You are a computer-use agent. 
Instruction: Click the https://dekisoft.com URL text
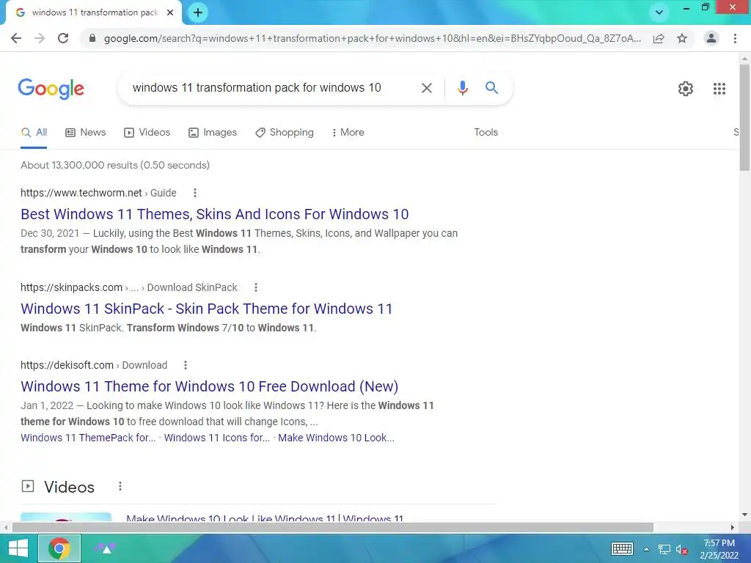click(67, 365)
